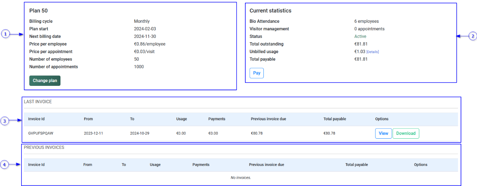Click Total payable header in Last Invoice table
The width and height of the screenshot is (477, 186).
[335, 119]
